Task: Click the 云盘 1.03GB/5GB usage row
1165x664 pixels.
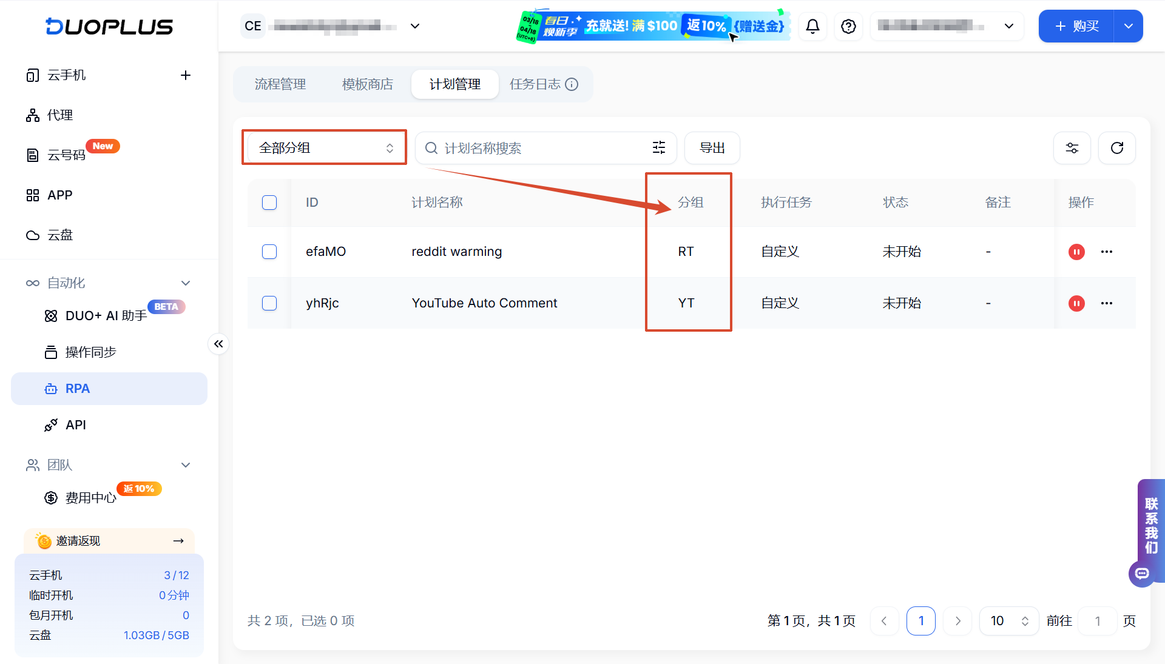Action: [109, 635]
